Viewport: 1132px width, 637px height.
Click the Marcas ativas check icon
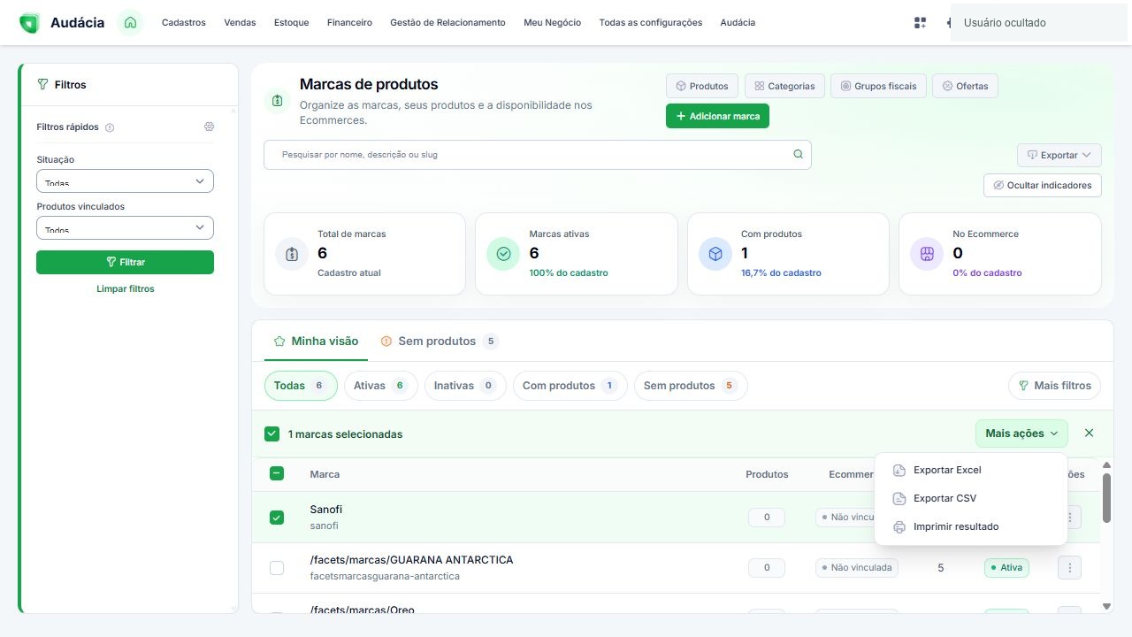[503, 254]
